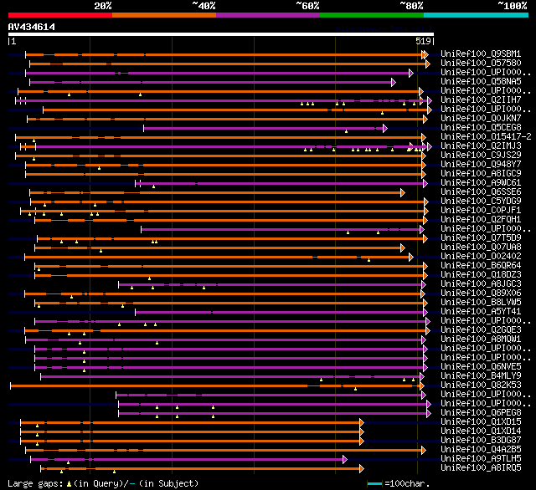Click the green ~80% identity legend segment

pyautogui.click(x=372, y=15)
